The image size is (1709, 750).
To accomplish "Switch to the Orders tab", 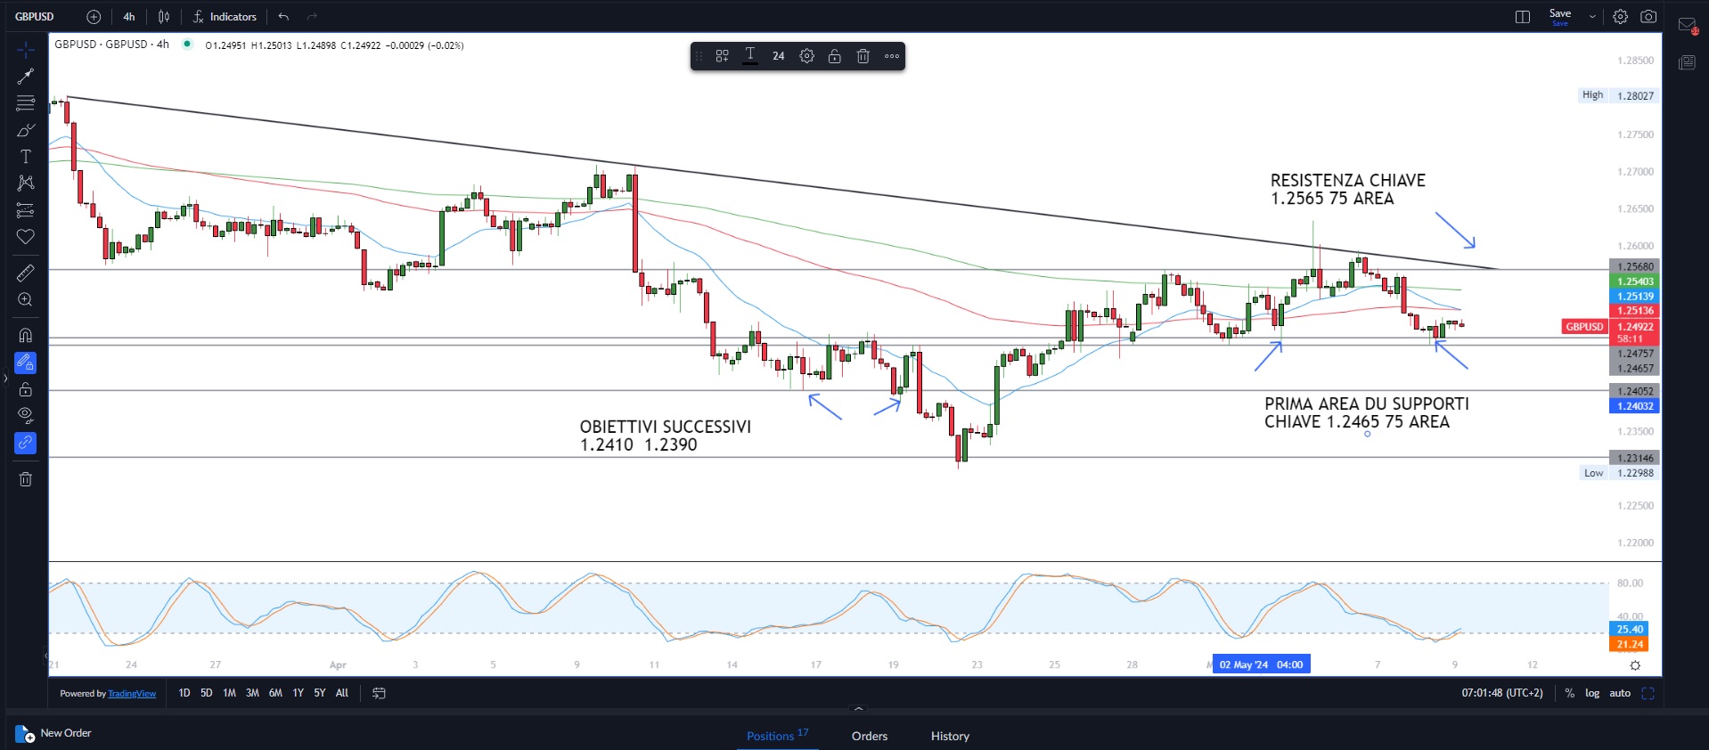I will [869, 736].
